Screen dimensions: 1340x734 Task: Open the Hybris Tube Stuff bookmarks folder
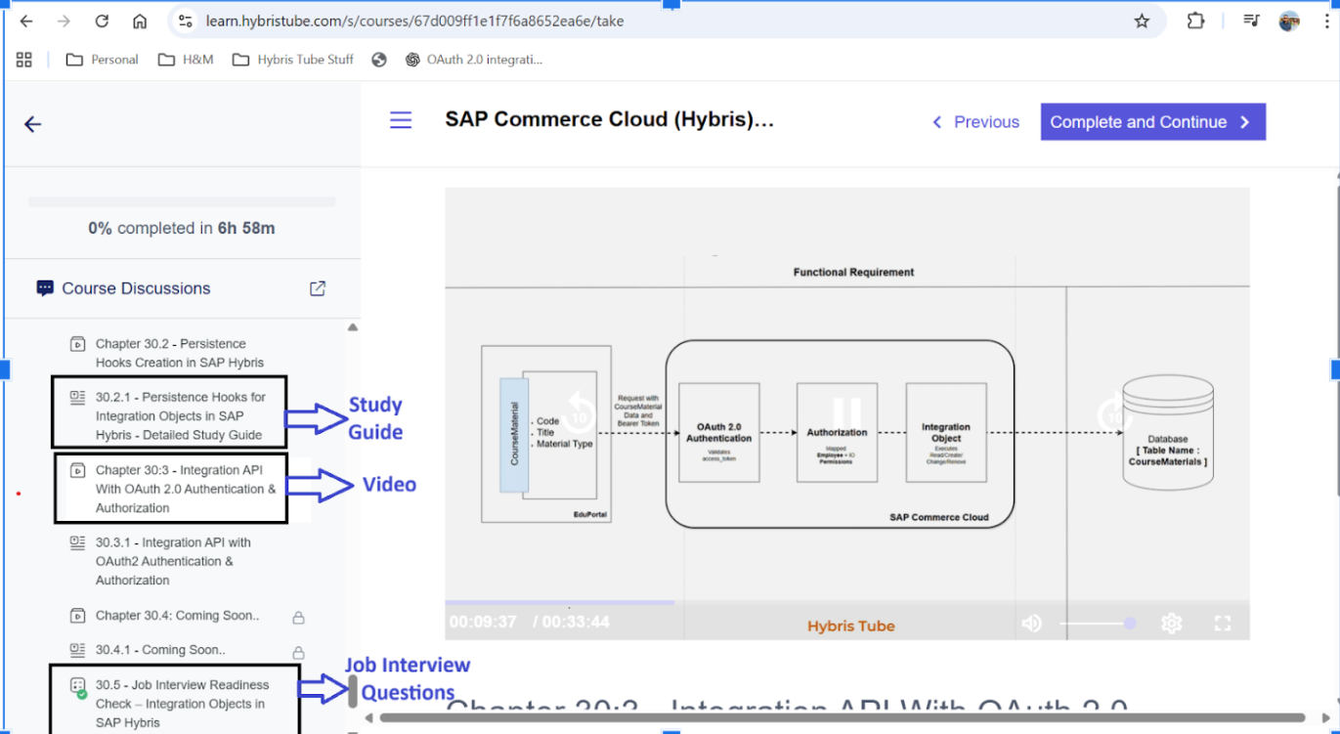pos(293,60)
